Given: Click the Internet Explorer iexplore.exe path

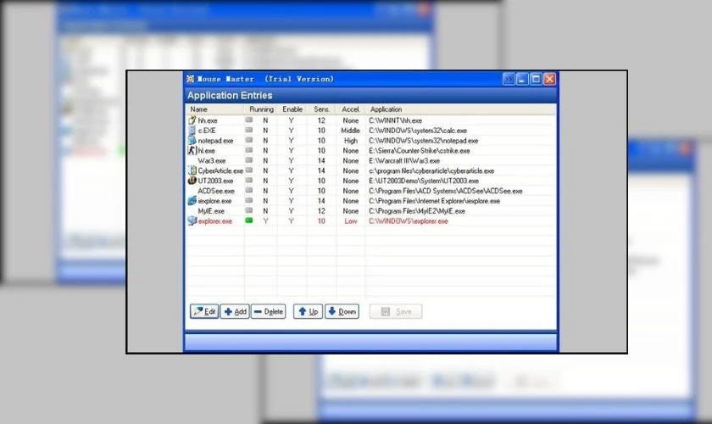Looking at the screenshot, I should click(434, 201).
